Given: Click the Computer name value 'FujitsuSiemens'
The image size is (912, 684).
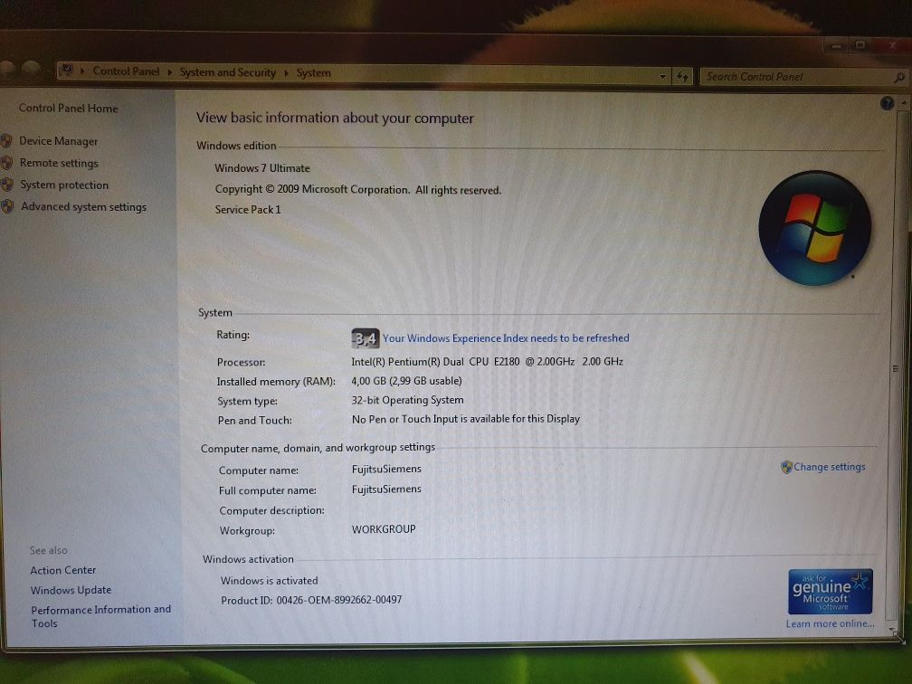Looking at the screenshot, I should (x=386, y=469).
